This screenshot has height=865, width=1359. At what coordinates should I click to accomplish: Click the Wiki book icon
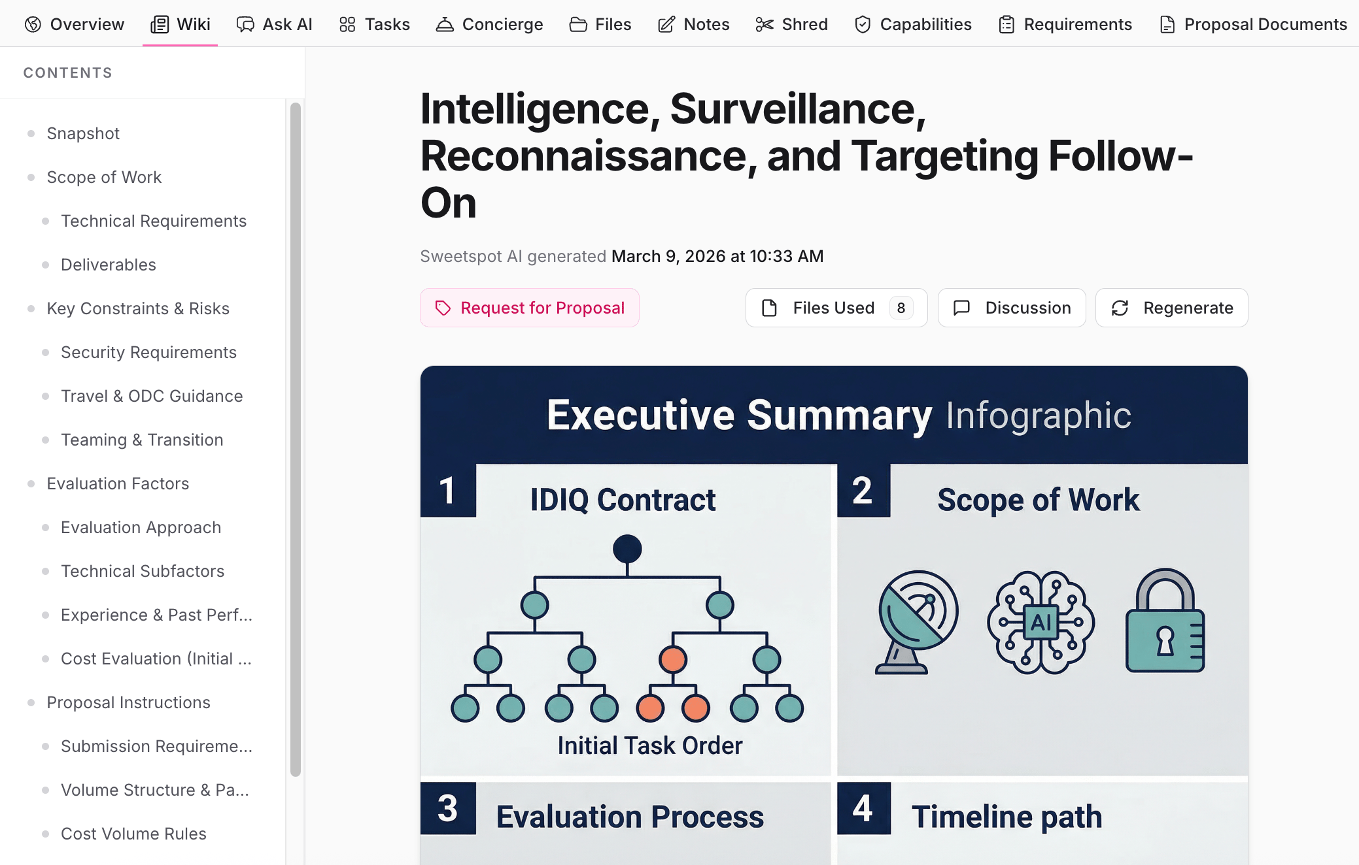(160, 25)
